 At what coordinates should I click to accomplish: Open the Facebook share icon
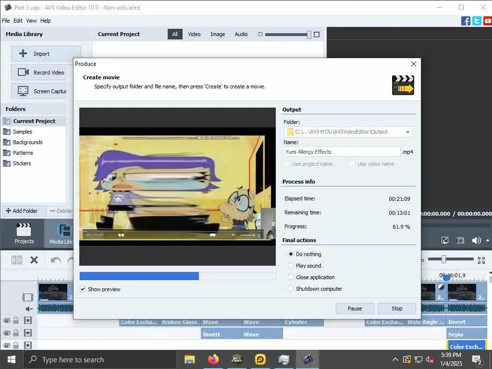(x=466, y=21)
